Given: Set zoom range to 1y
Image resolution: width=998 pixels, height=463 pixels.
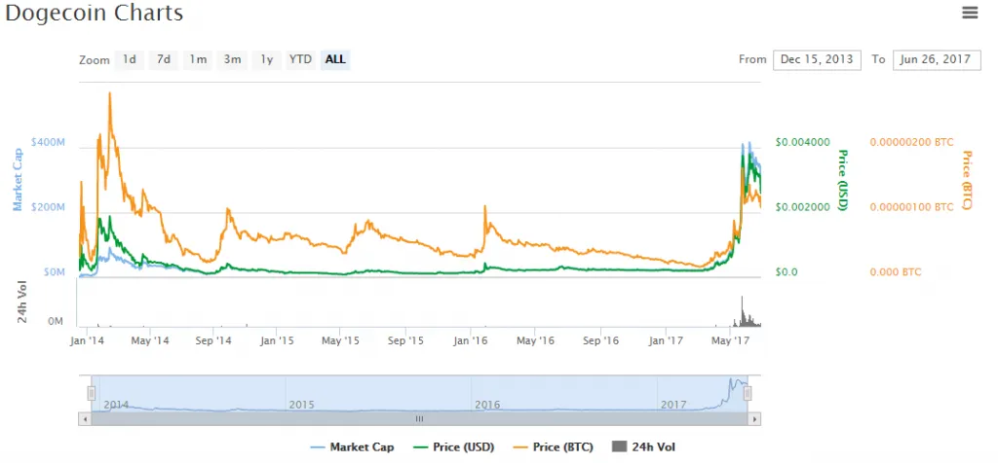Looking at the screenshot, I should (267, 59).
